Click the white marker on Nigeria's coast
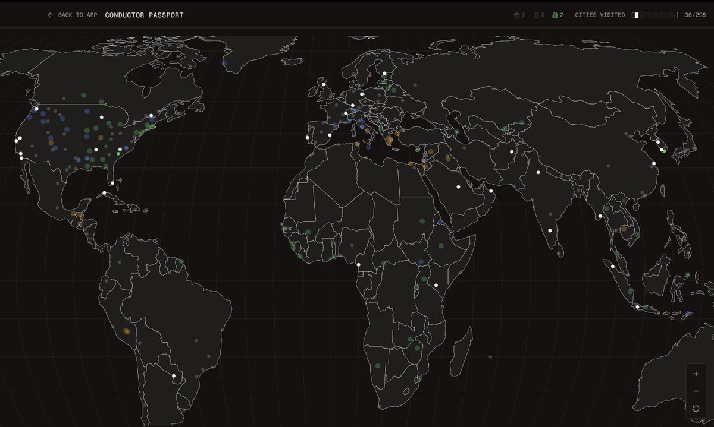 [358, 265]
